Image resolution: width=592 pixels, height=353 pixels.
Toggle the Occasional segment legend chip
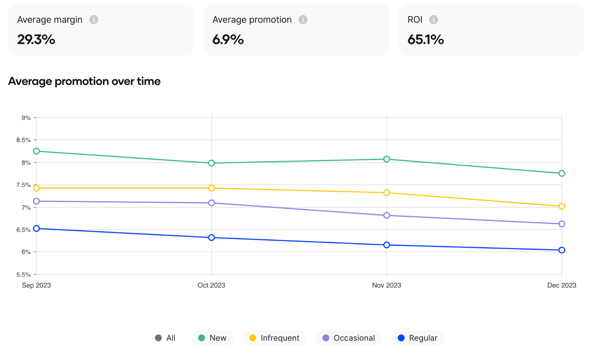tap(349, 338)
